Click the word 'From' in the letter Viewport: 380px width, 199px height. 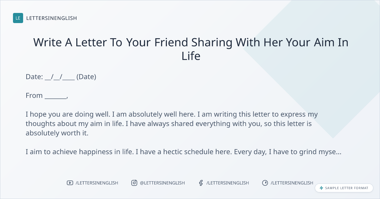(34, 96)
